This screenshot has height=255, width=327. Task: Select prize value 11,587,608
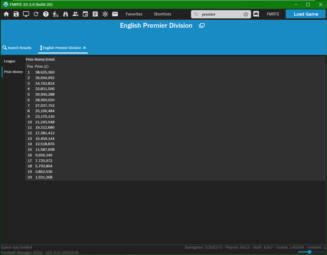click(45, 149)
